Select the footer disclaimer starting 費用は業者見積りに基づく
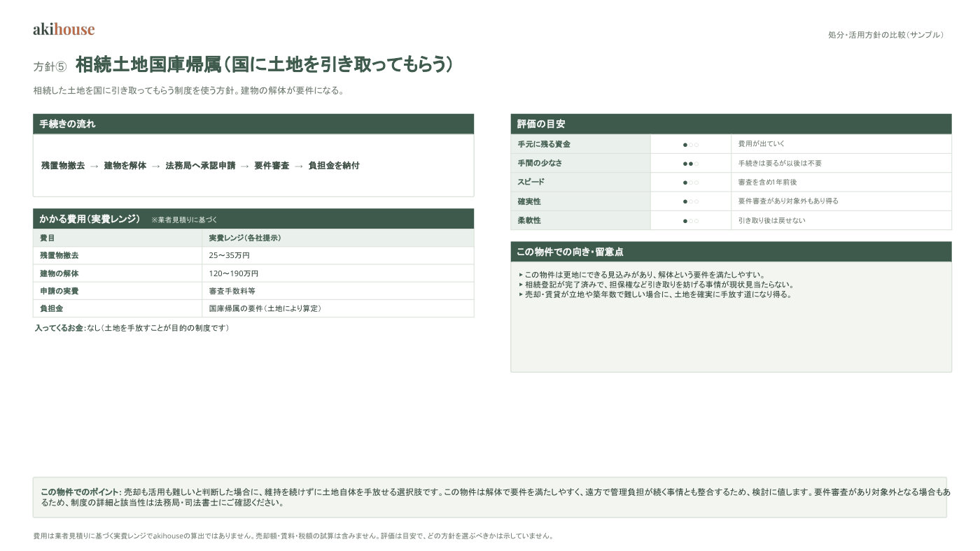The width and height of the screenshot is (980, 551). click(293, 536)
